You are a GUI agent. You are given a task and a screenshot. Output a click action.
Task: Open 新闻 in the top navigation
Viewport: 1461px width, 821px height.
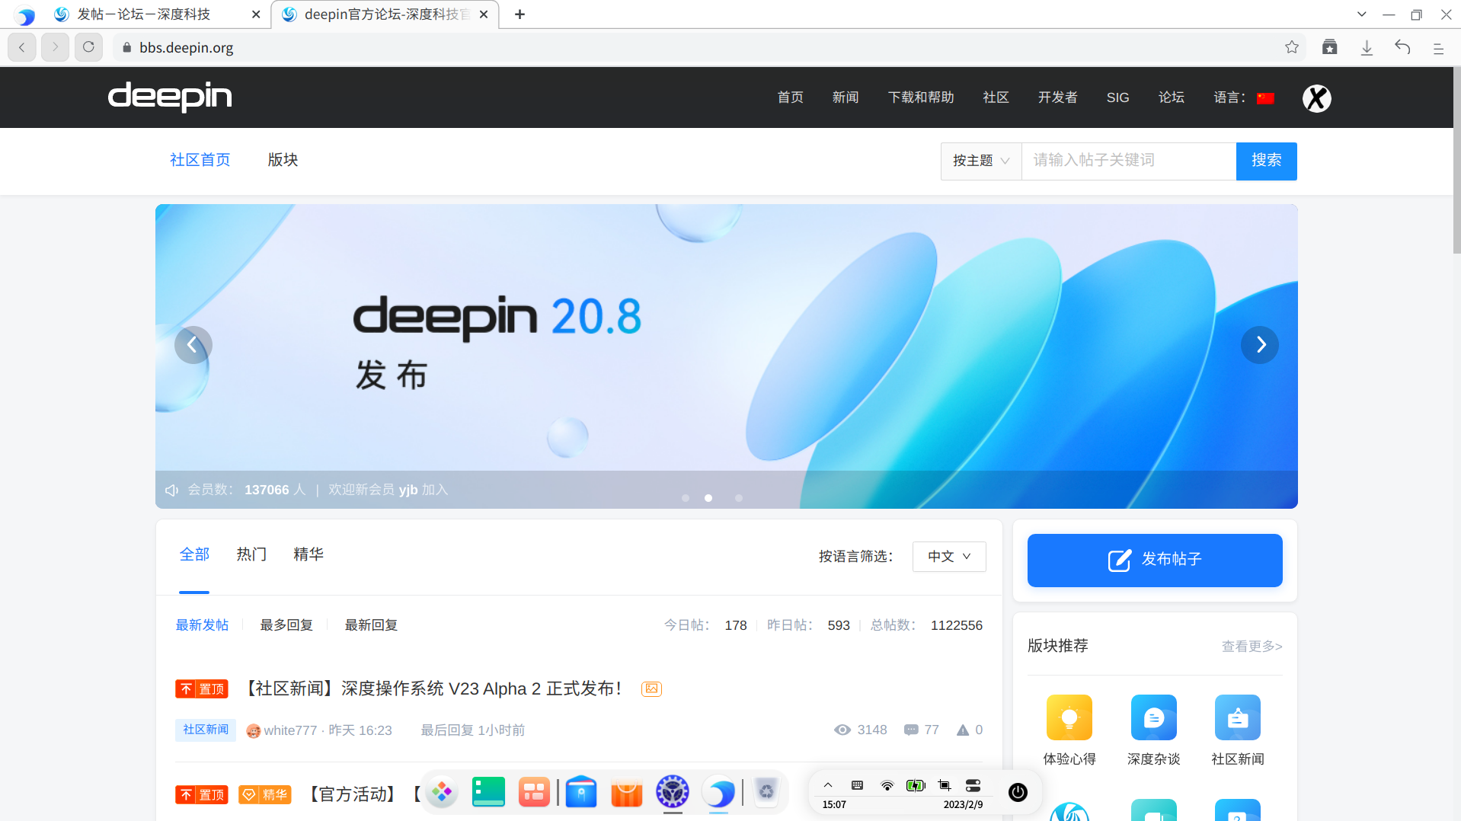pyautogui.click(x=846, y=97)
